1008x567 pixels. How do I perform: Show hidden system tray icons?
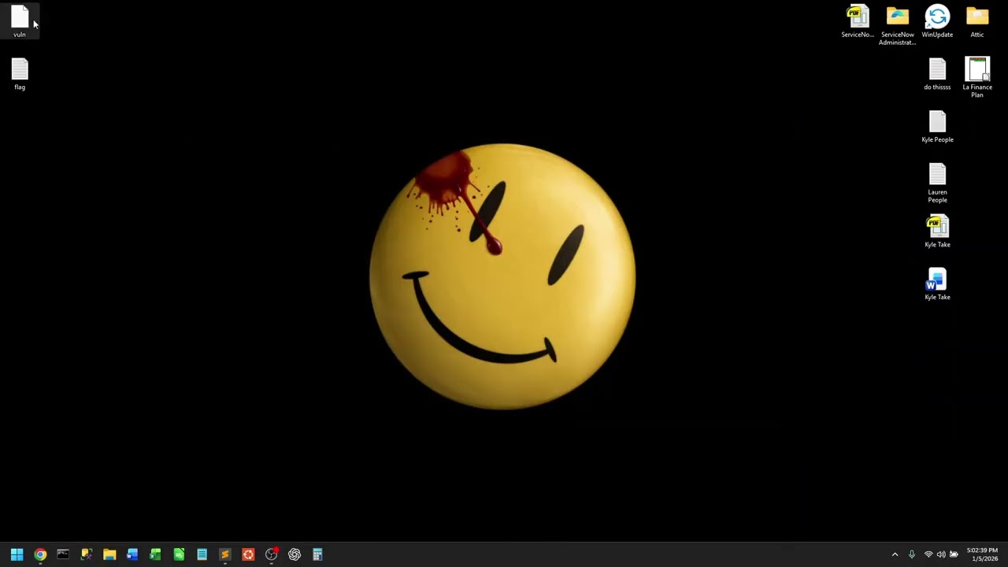coord(895,554)
